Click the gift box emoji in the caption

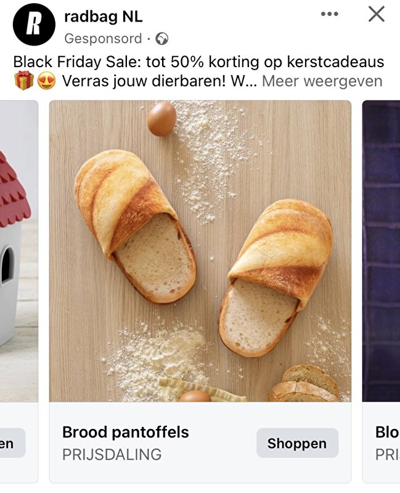click(24, 81)
